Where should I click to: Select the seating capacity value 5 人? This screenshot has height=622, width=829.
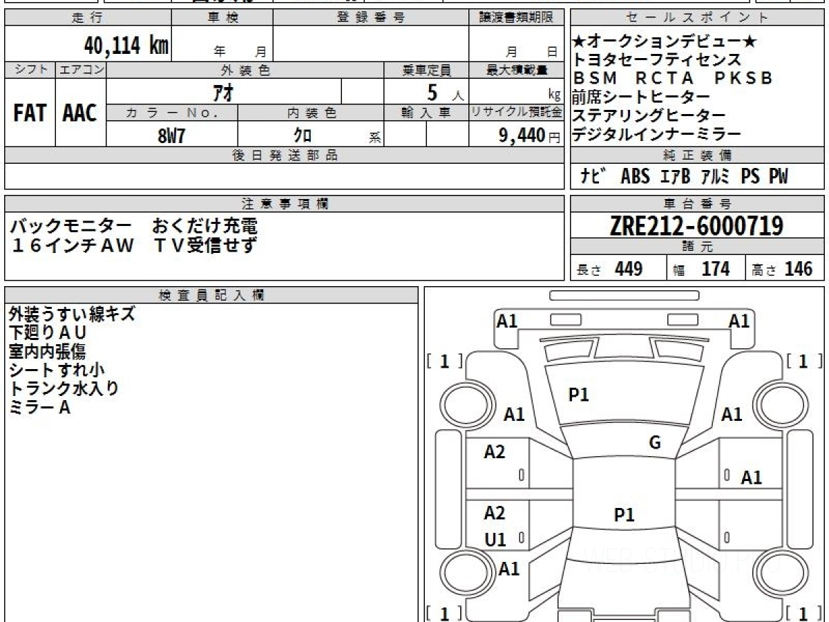point(445,92)
